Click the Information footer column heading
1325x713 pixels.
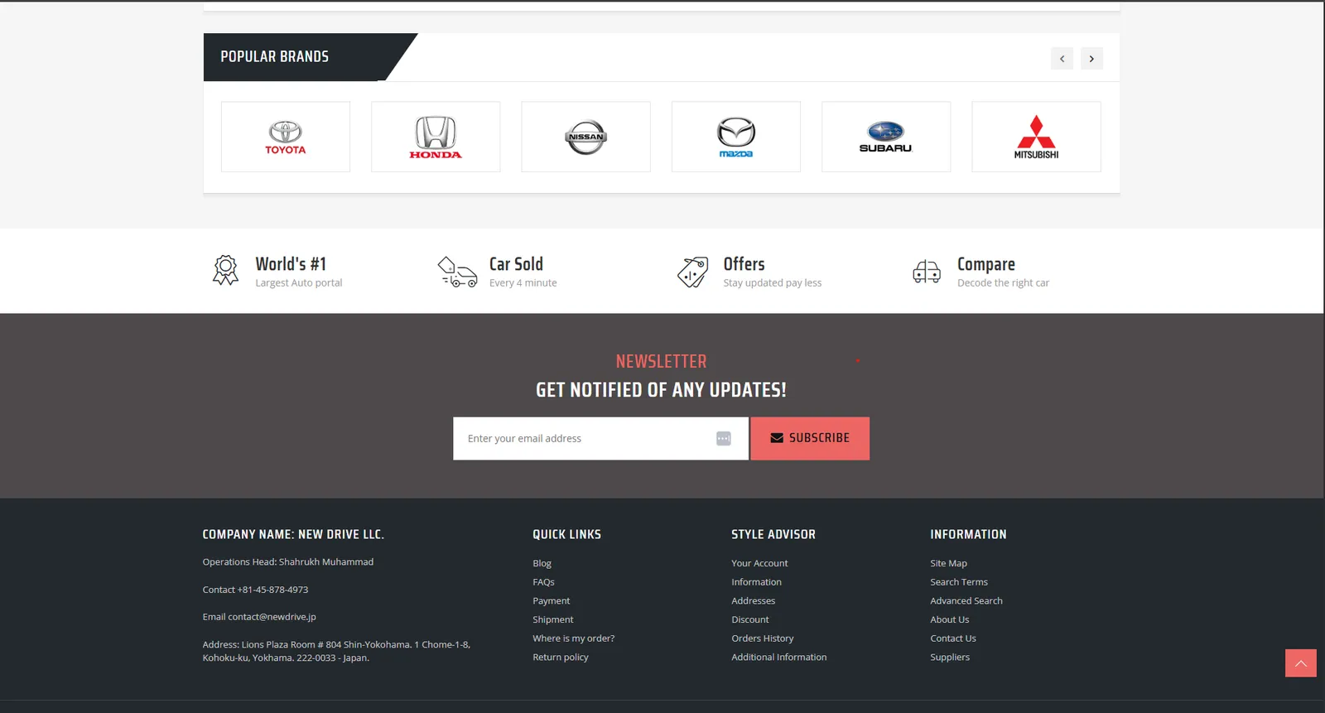(968, 535)
